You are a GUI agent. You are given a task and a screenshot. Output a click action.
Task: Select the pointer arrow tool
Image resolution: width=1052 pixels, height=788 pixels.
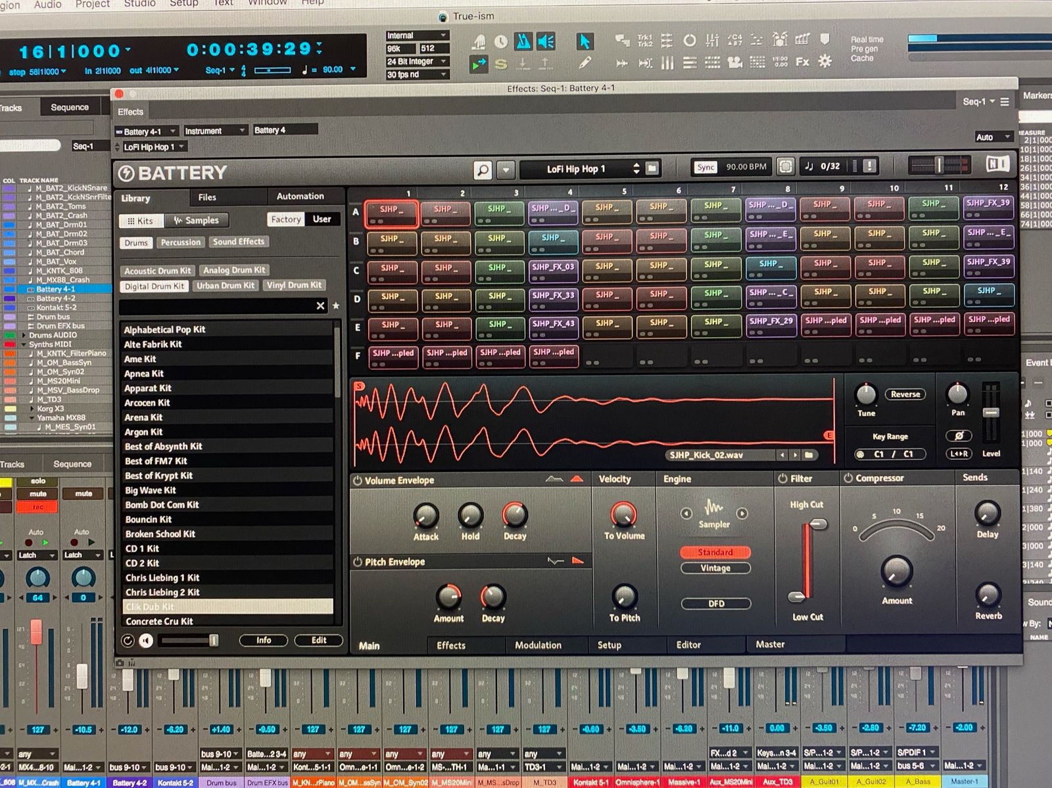(584, 42)
